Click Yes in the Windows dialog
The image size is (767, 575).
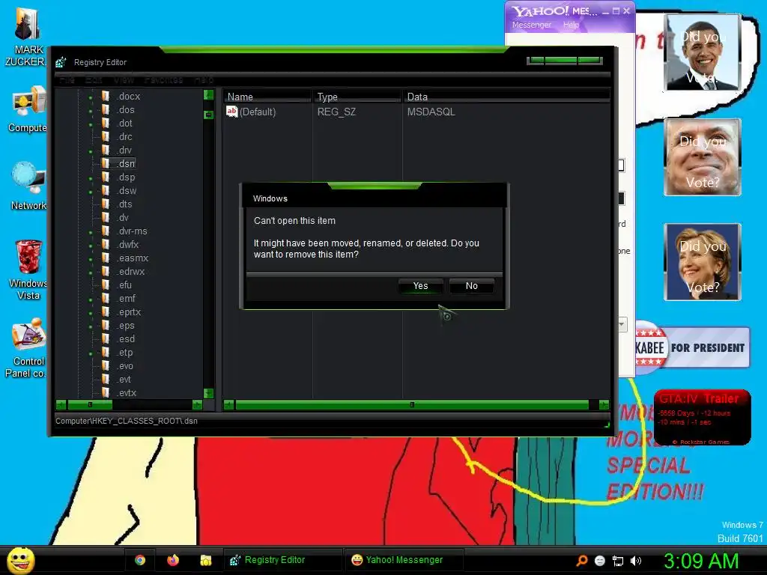[420, 286]
